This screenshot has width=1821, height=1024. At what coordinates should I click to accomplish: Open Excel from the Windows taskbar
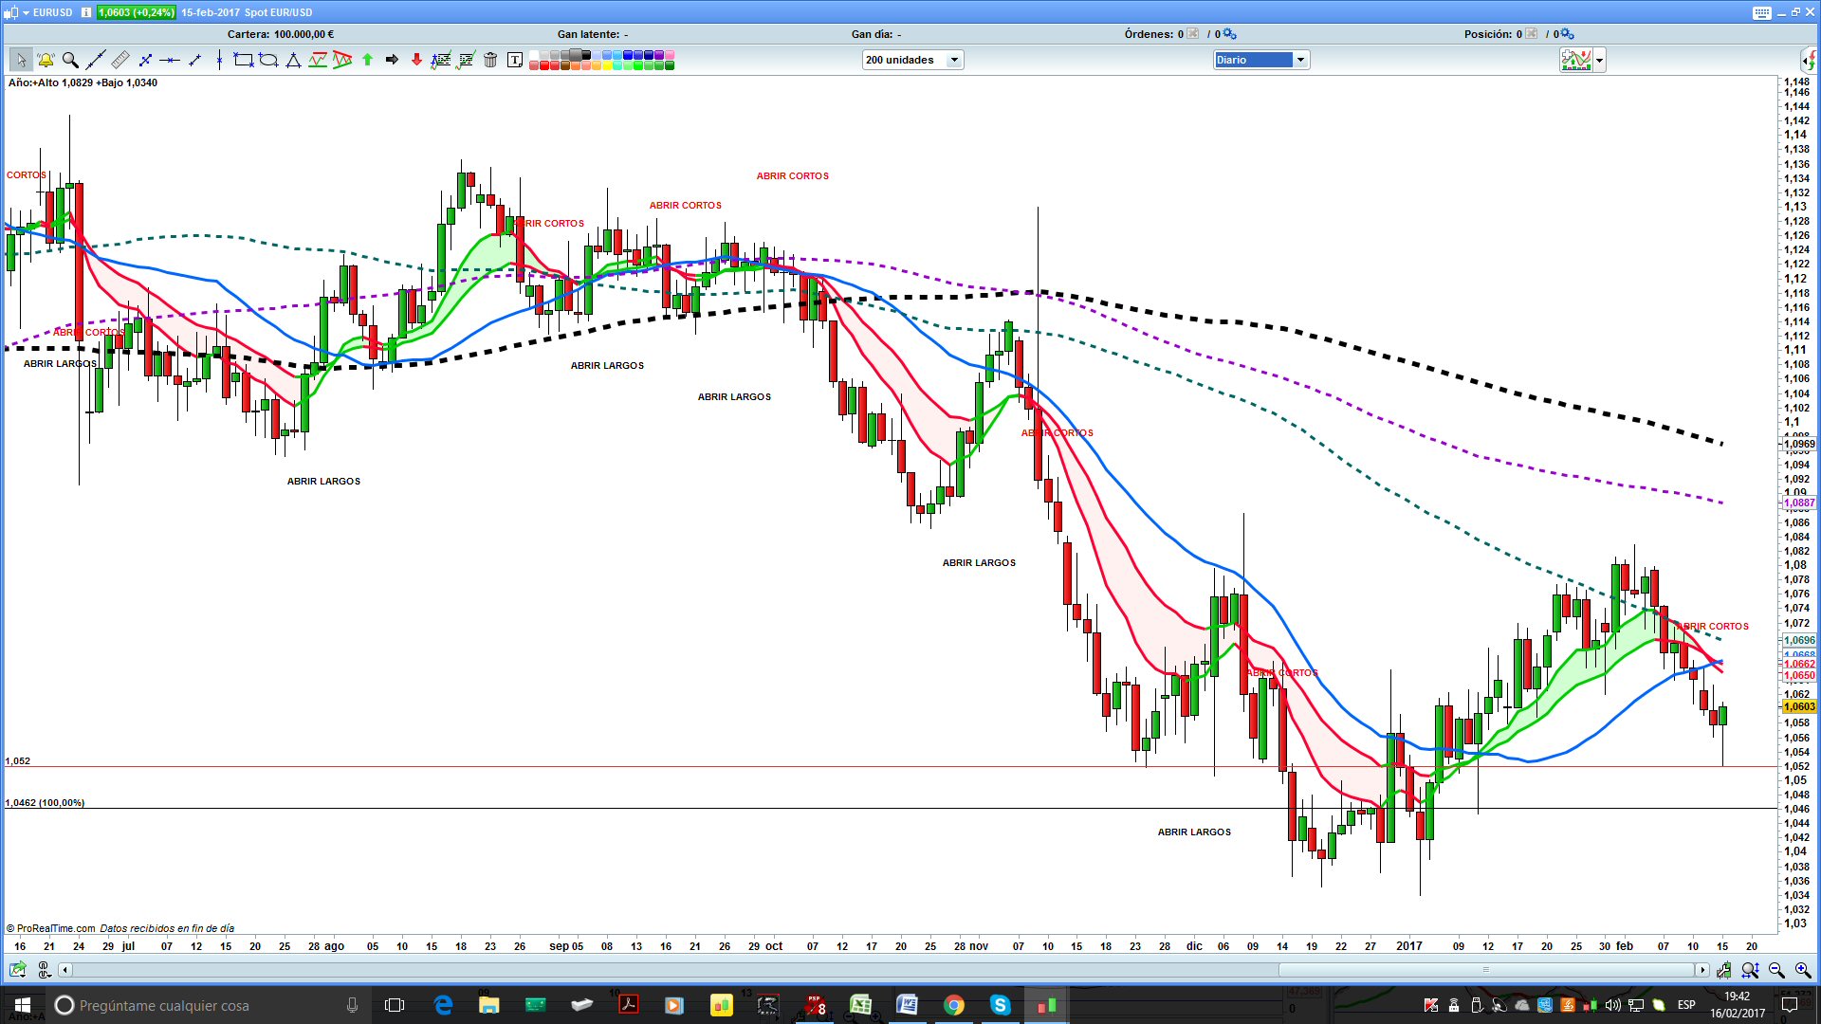pos(860,1005)
